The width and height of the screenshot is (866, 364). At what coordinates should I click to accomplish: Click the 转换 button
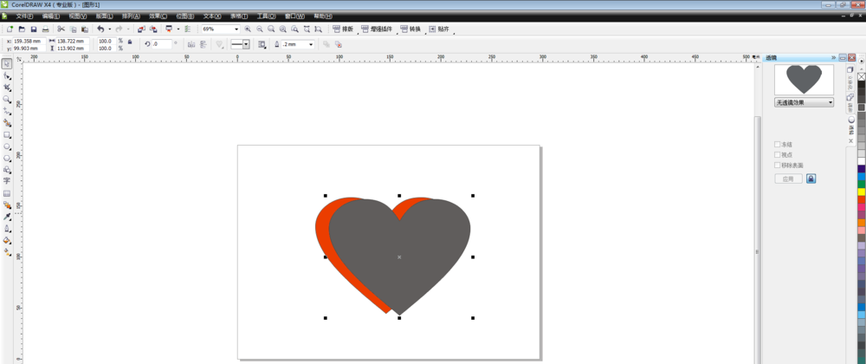coord(410,29)
